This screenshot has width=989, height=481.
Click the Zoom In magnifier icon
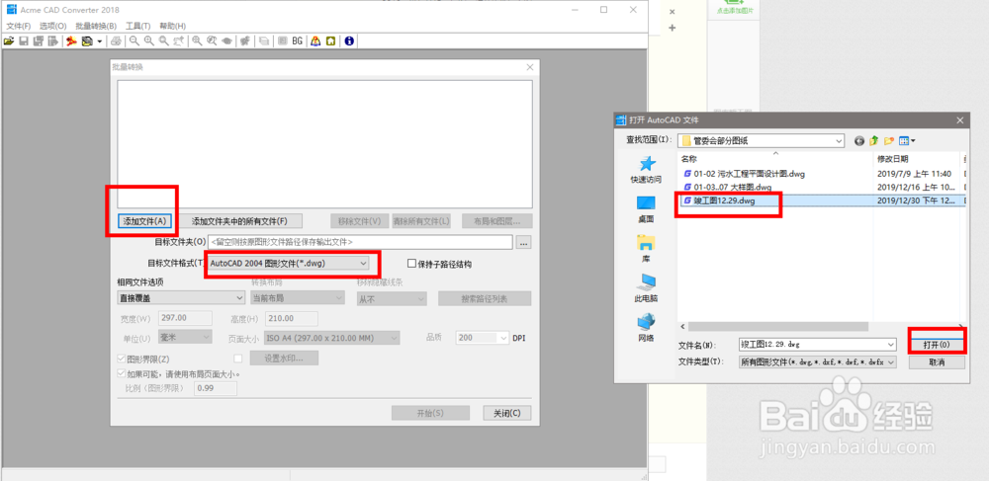(149, 40)
